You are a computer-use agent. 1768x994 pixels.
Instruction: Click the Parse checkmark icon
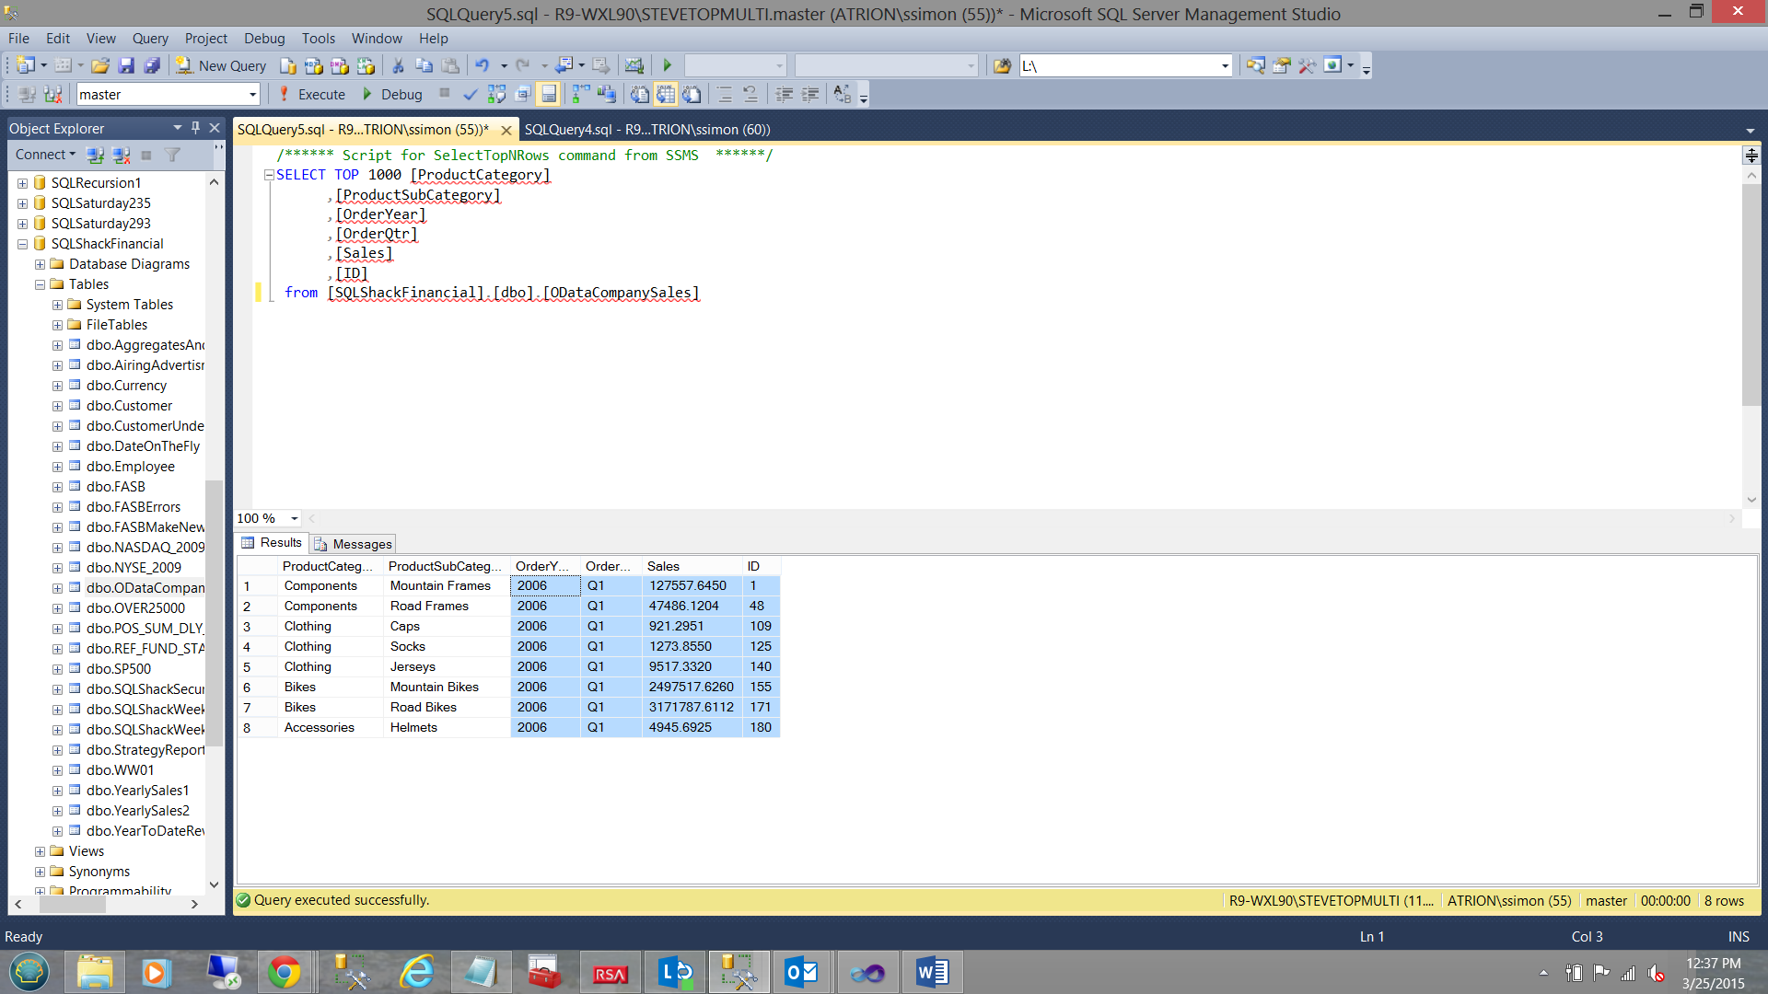(471, 94)
